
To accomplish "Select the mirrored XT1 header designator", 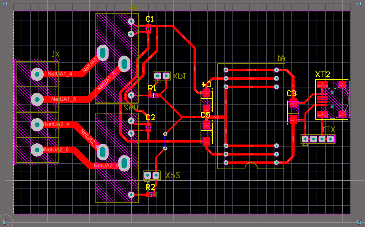I will 329,130.
